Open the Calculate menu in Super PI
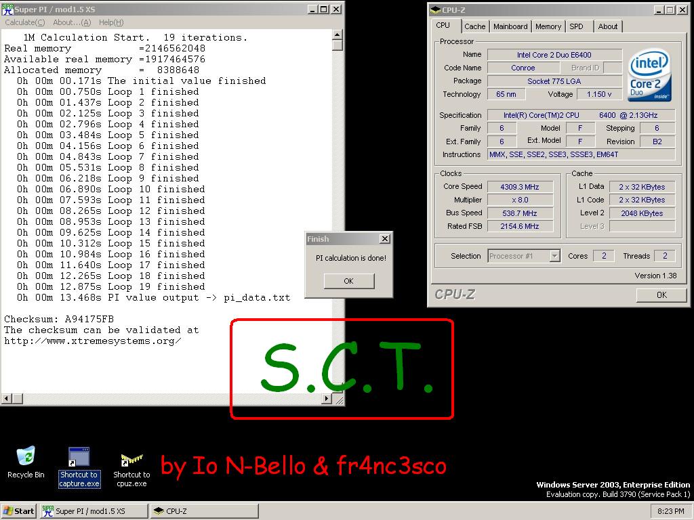Screen dimensions: 694x520 coord(25,22)
